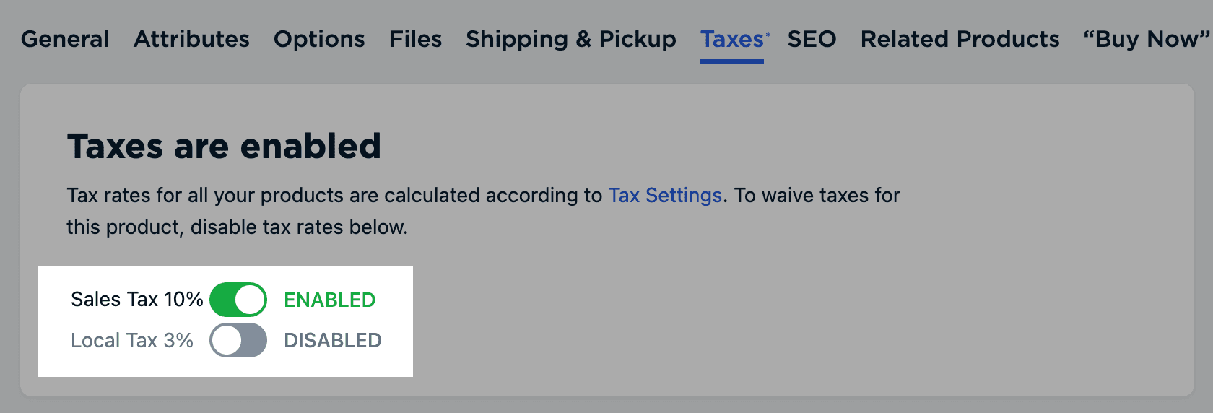Click the Local Tax 3% label

click(x=132, y=340)
